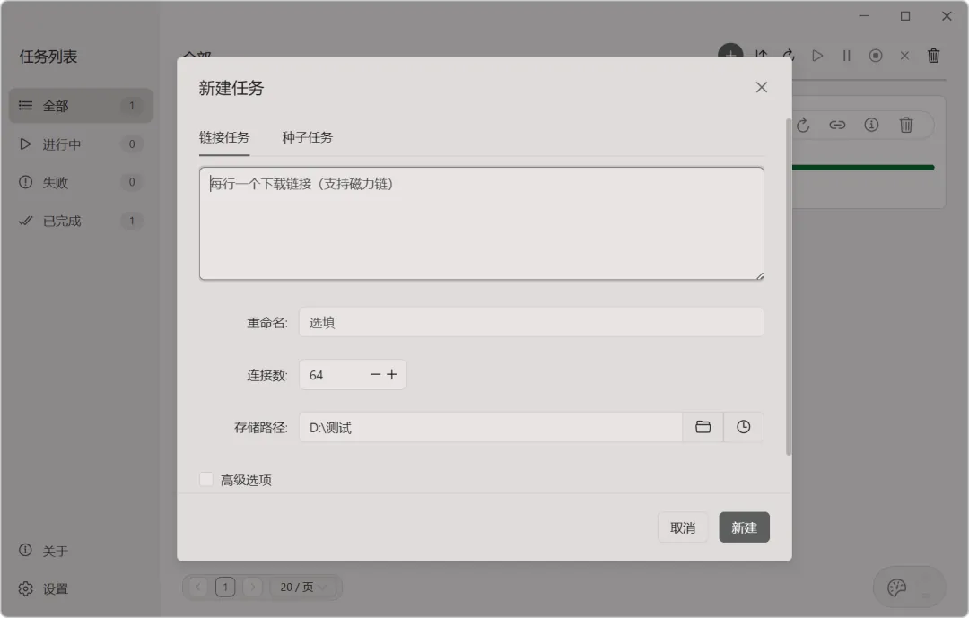Decrease connection count with minus button
This screenshot has height=618, width=969.
point(375,375)
